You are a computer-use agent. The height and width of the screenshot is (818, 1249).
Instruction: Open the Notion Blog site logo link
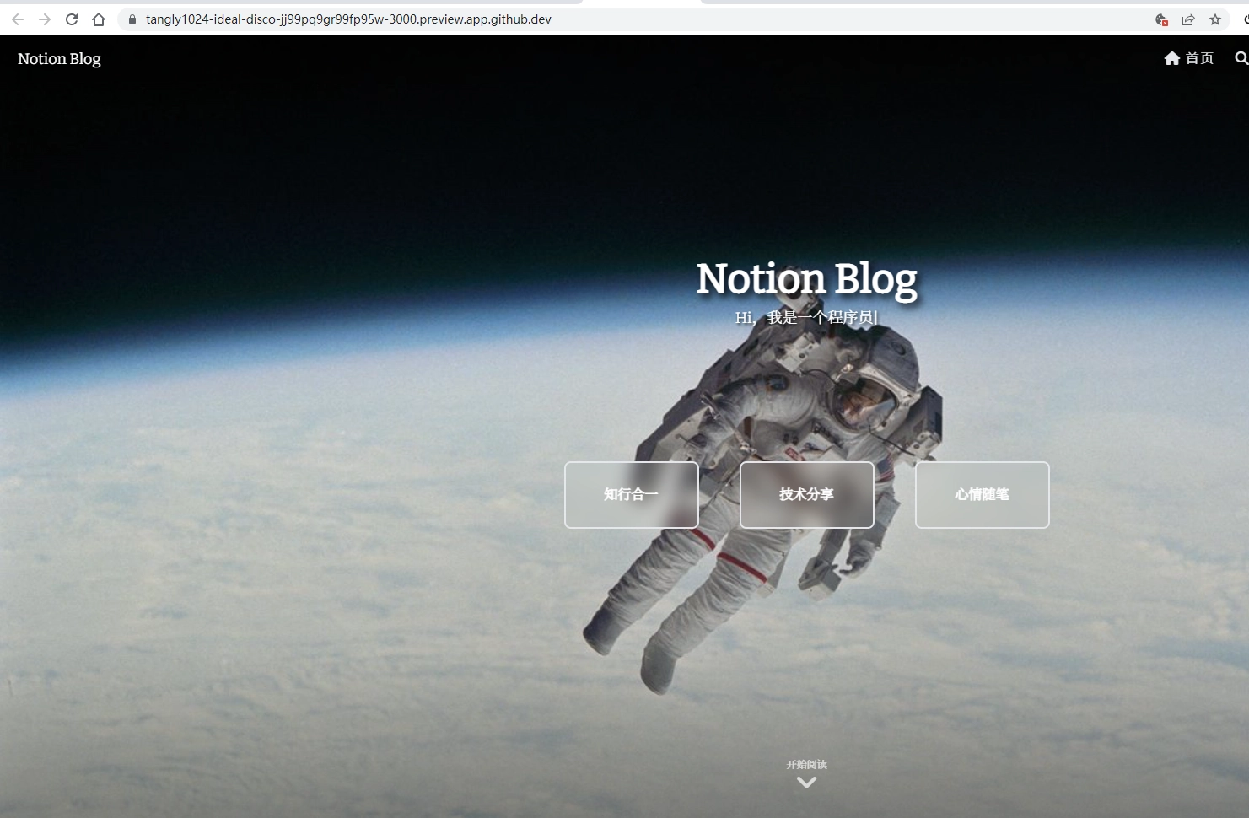59,58
